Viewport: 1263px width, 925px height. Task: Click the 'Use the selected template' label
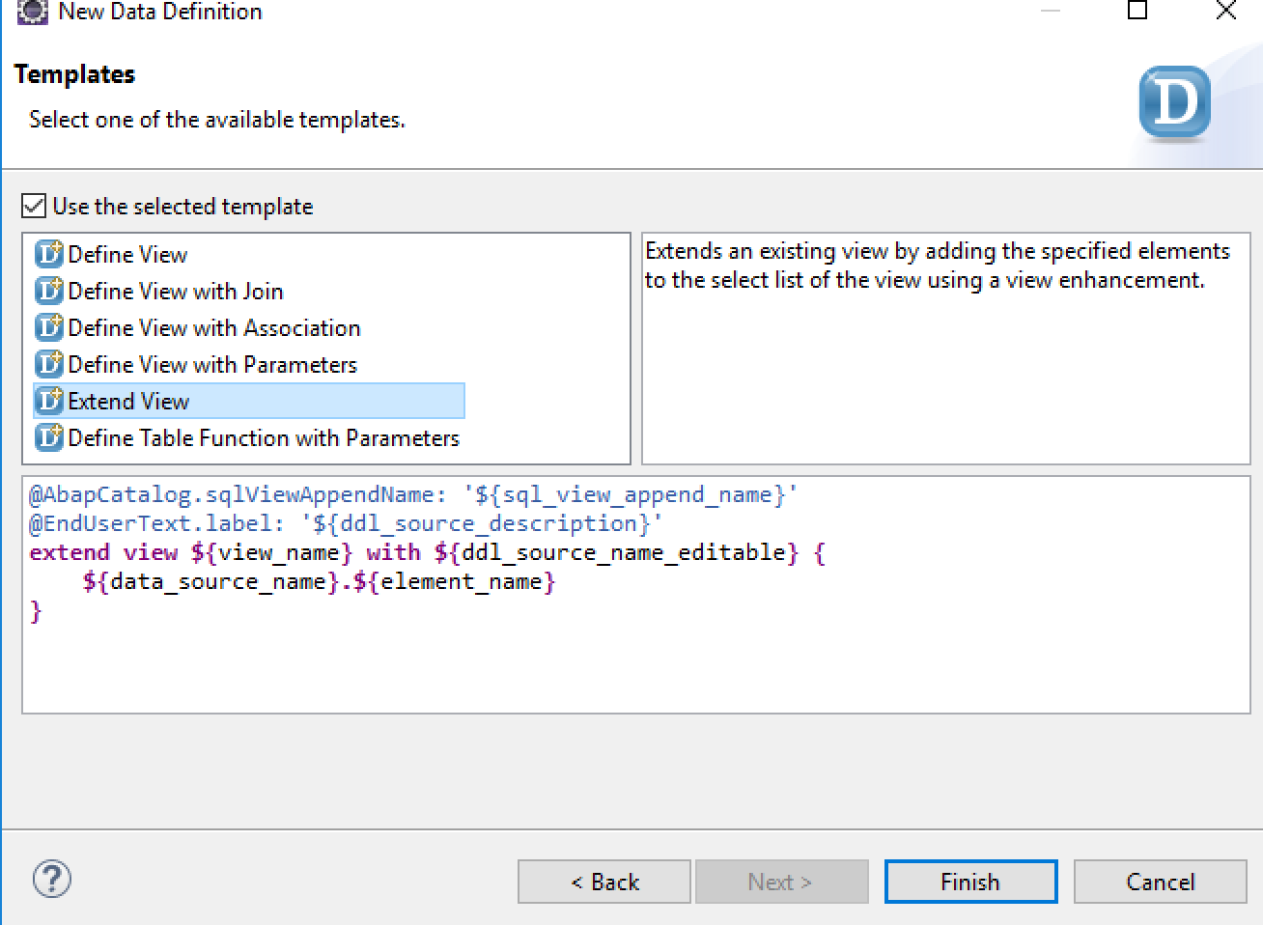(x=182, y=207)
